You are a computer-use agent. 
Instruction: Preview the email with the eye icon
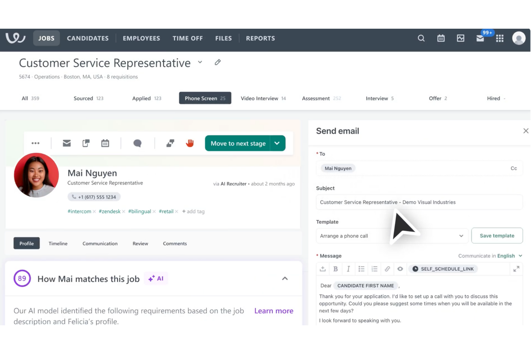tap(400, 269)
